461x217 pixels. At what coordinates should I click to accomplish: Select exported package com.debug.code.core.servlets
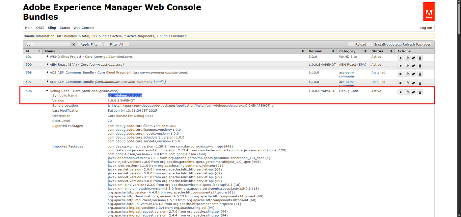(x=143, y=141)
